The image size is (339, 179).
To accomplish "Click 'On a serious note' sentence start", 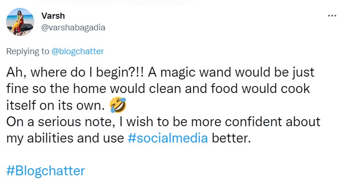I will click(x=60, y=122).
